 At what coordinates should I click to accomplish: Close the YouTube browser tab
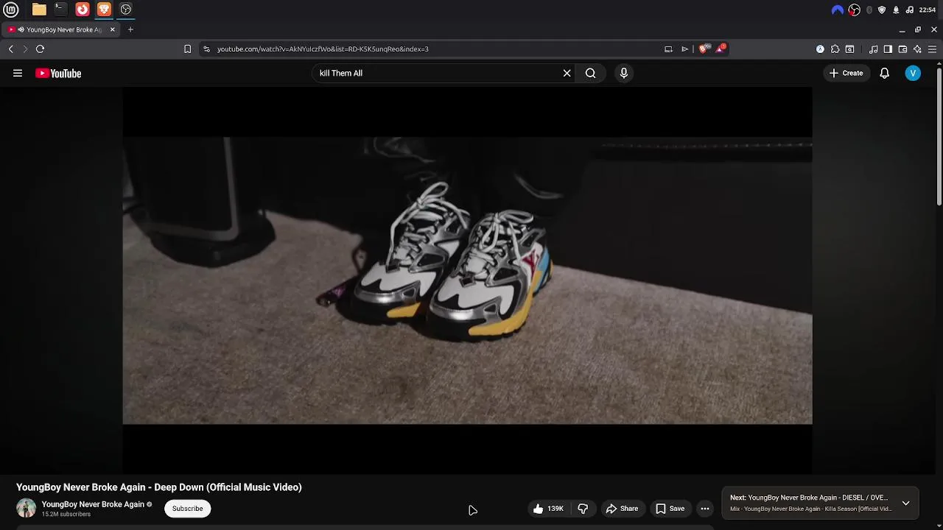[113, 29]
